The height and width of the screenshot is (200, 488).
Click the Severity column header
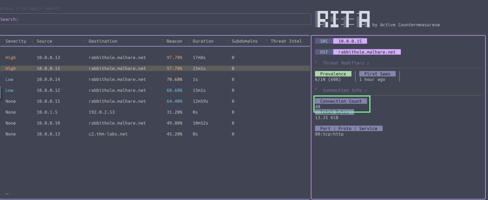pos(16,41)
